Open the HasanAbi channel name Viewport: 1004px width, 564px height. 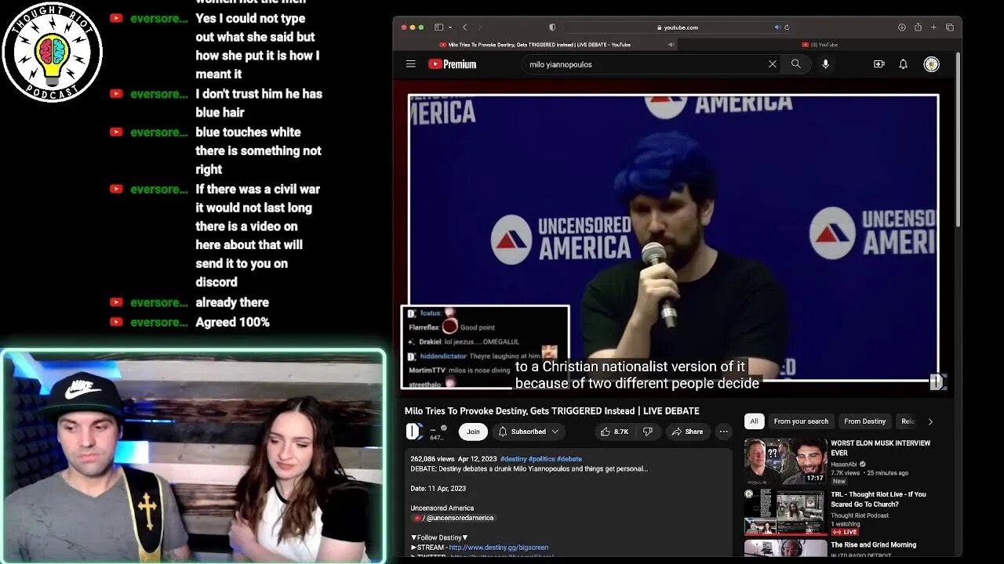point(844,464)
